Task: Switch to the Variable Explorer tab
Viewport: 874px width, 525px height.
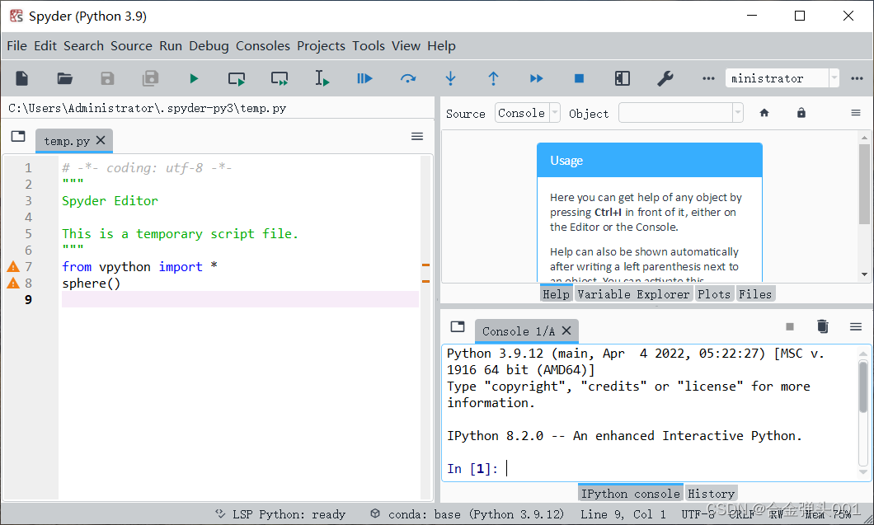Action: [x=633, y=293]
